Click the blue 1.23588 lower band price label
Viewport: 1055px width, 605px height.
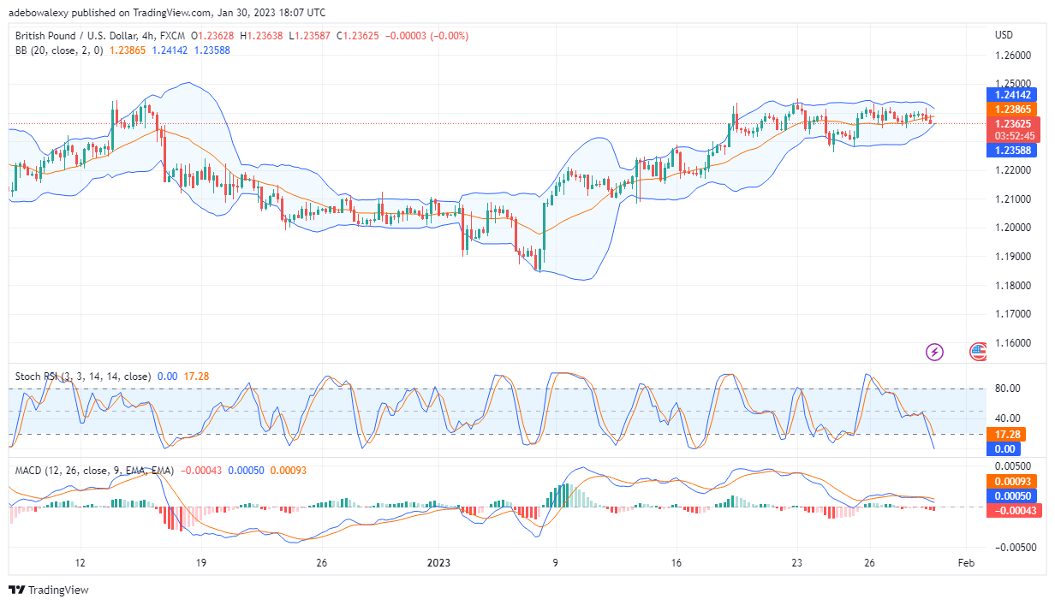pyautogui.click(x=1012, y=151)
